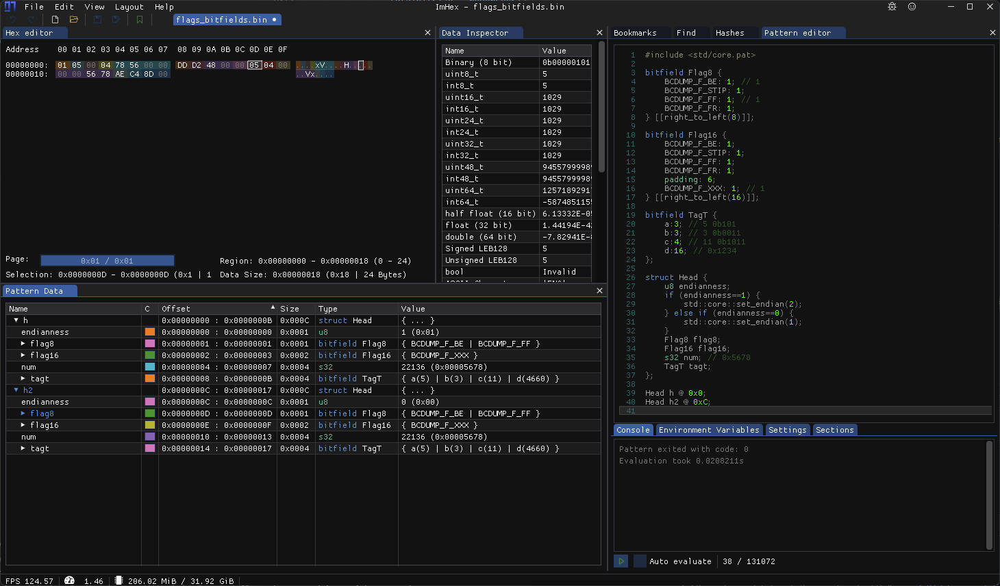Expand the flag8 bitfield under h
The image size is (1000, 586).
pos(23,344)
